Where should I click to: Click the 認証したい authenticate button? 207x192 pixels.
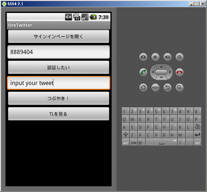pos(59,67)
